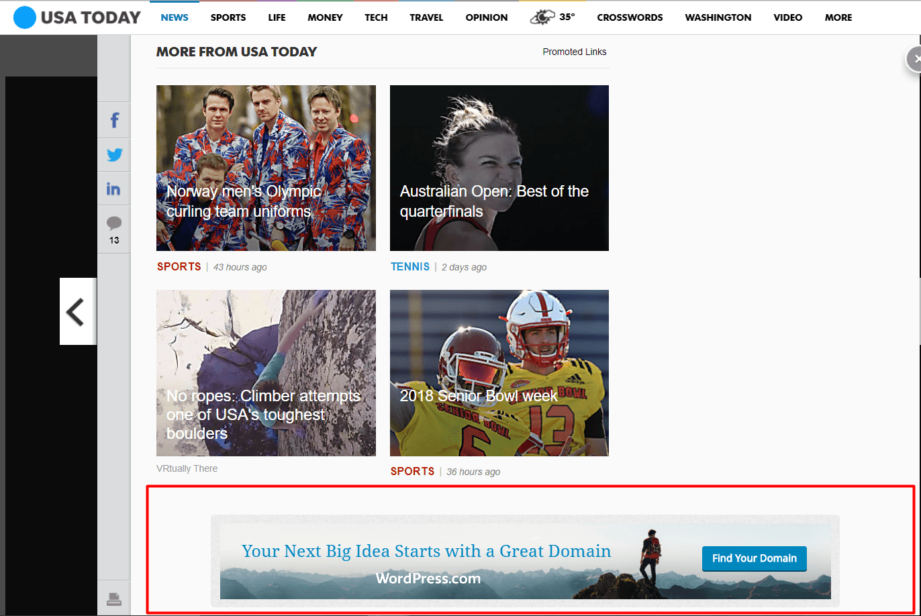Open the 2018 Senior Bowl week story
Viewport: 921px width, 616px height.
(x=499, y=373)
